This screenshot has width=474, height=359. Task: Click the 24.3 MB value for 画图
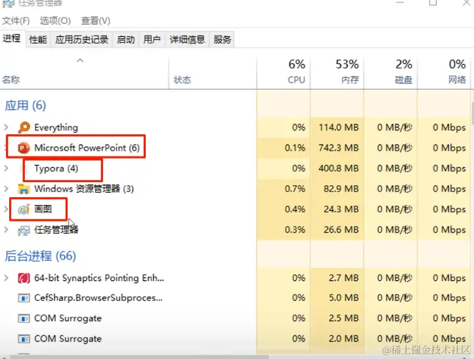[x=341, y=209]
